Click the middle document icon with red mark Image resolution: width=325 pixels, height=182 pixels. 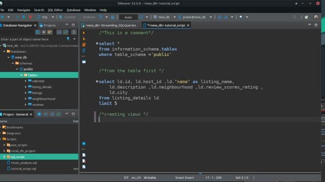pyautogui.click(x=84, y=161)
